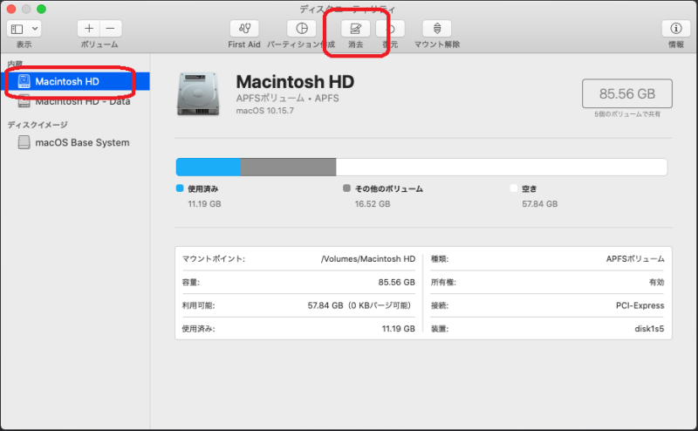Viewport: 698px width, 431px height.
Task: Click the large hard drive image
Action: pos(198,94)
